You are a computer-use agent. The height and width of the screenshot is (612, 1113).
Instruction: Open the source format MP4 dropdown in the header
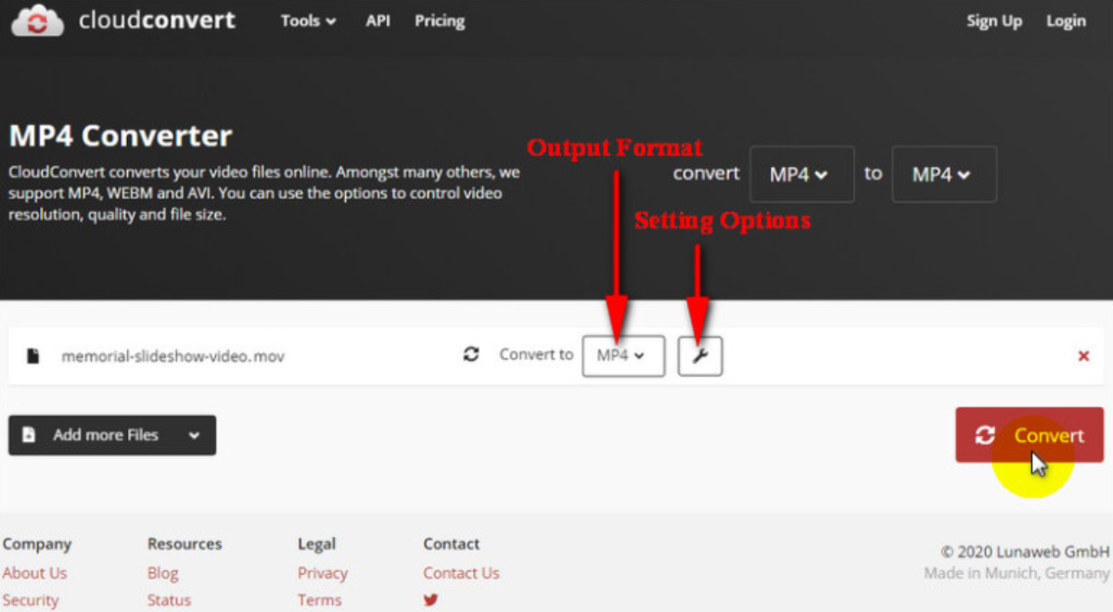click(x=801, y=174)
